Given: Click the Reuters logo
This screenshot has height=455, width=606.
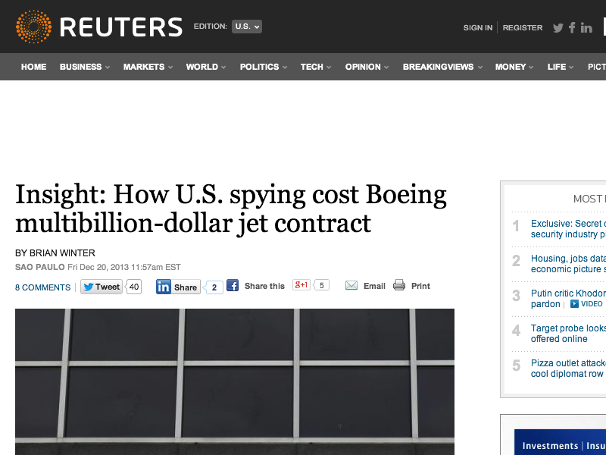Looking at the screenshot, I should (x=99, y=27).
